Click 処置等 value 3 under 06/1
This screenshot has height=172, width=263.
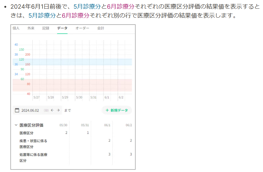point(109,154)
